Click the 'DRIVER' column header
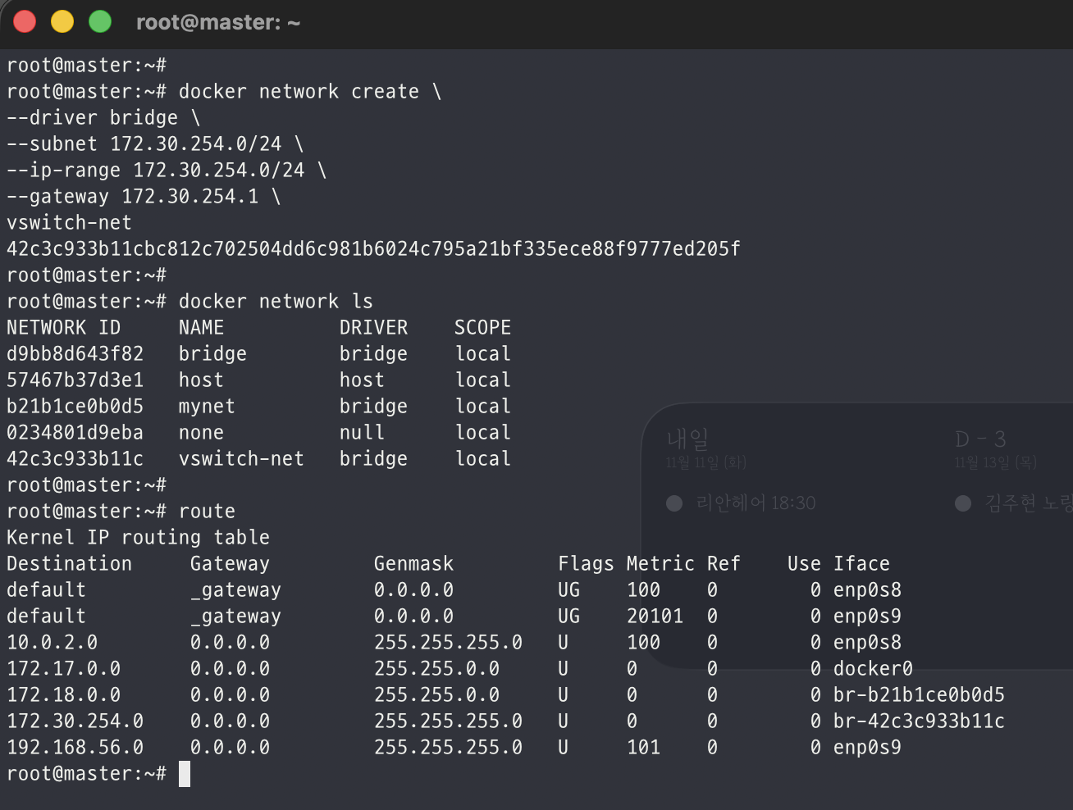Viewport: 1073px width, 810px height. click(x=373, y=328)
